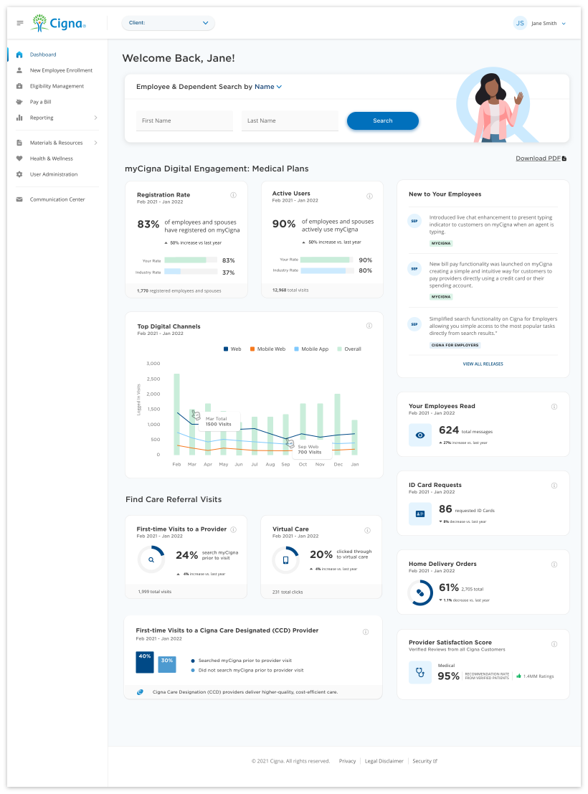Open Top Digital Channels info icon
Viewport: 588px width, 794px height.
coord(369,326)
